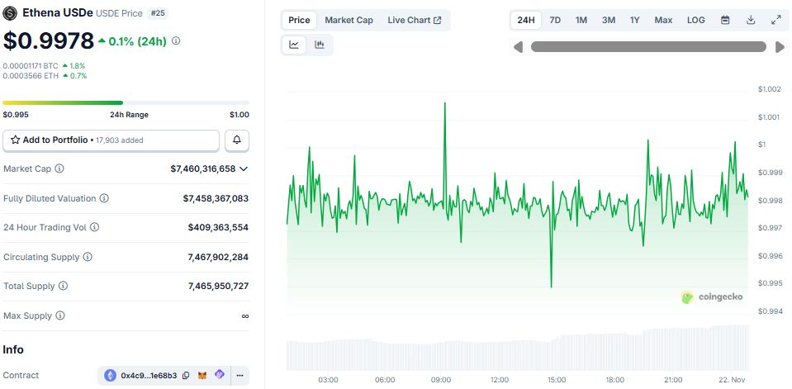Open the Live Chart link
The width and height of the screenshot is (792, 389).
tap(414, 20)
